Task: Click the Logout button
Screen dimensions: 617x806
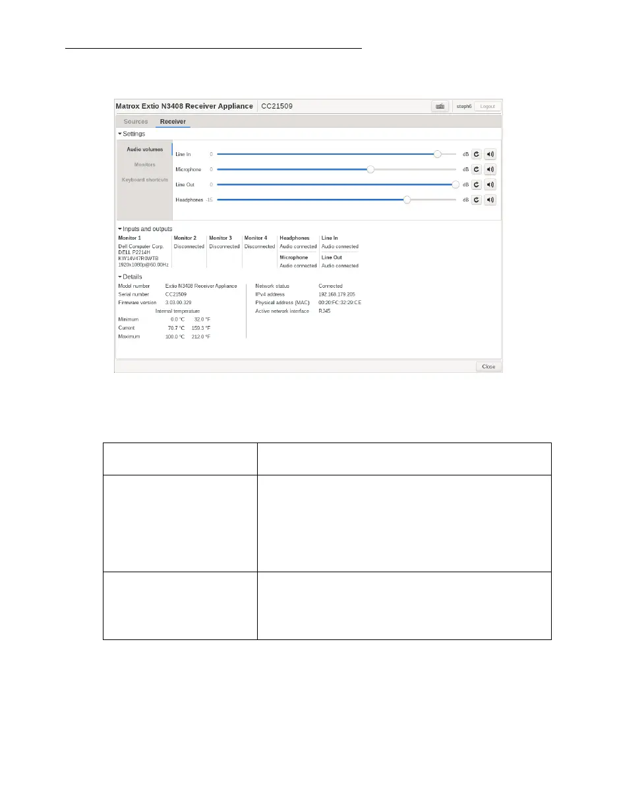Action: (x=488, y=106)
